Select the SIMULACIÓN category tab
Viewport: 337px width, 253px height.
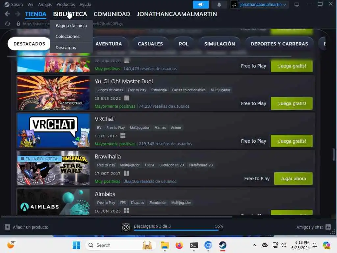pos(220,44)
